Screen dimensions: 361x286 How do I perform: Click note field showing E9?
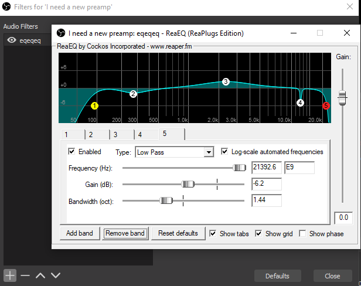pyautogui.click(x=299, y=168)
